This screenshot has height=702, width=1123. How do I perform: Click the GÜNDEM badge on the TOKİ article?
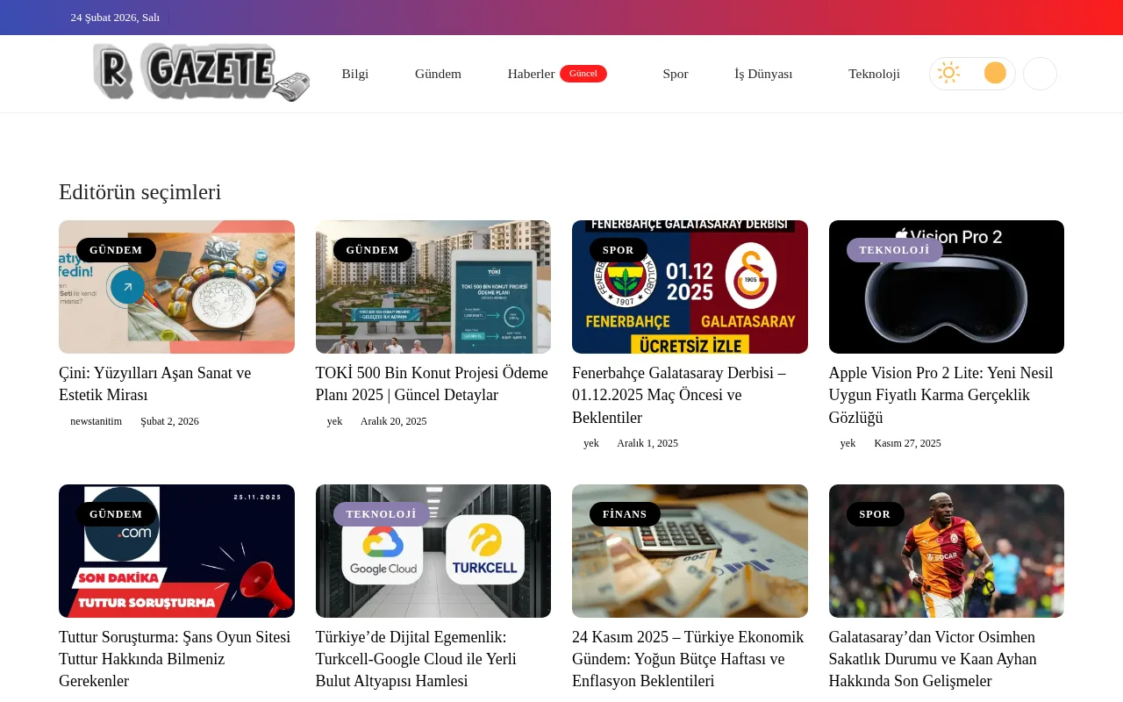click(372, 250)
